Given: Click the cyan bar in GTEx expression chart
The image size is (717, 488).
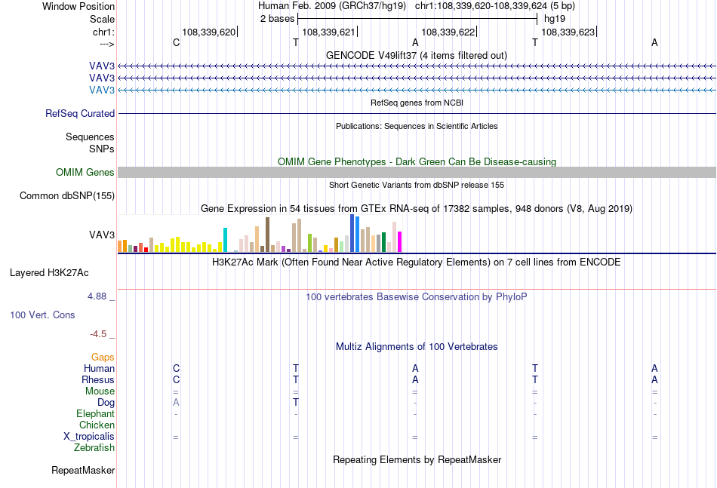Looking at the screenshot, I should (x=225, y=240).
